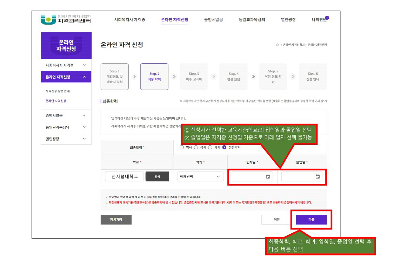Select the Step 6 신청 안내 box
This screenshot has width=394, height=266.
click(x=313, y=77)
